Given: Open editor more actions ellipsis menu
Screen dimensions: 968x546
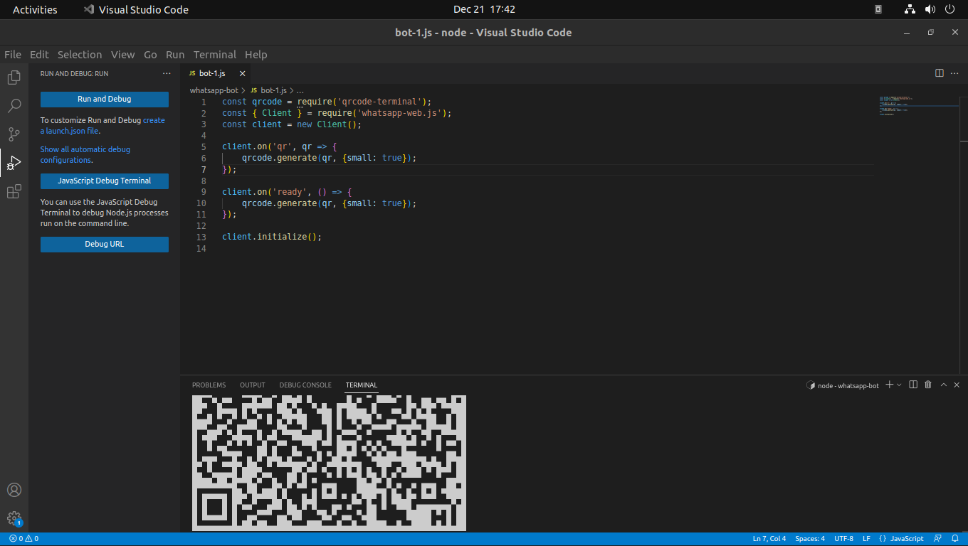Looking at the screenshot, I should (954, 73).
